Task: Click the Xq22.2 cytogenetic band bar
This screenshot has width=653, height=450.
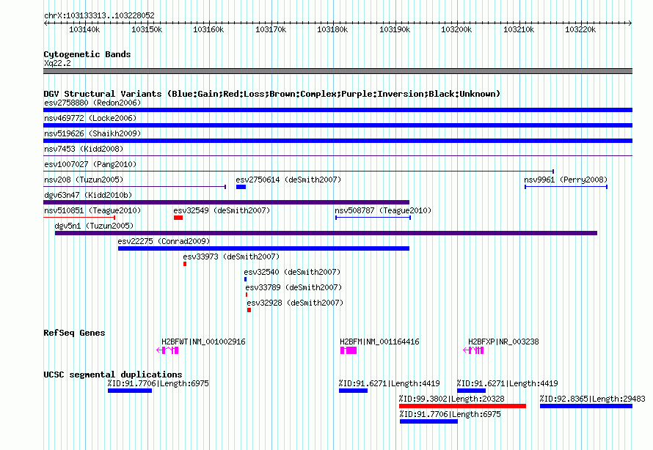Action: coord(338,71)
